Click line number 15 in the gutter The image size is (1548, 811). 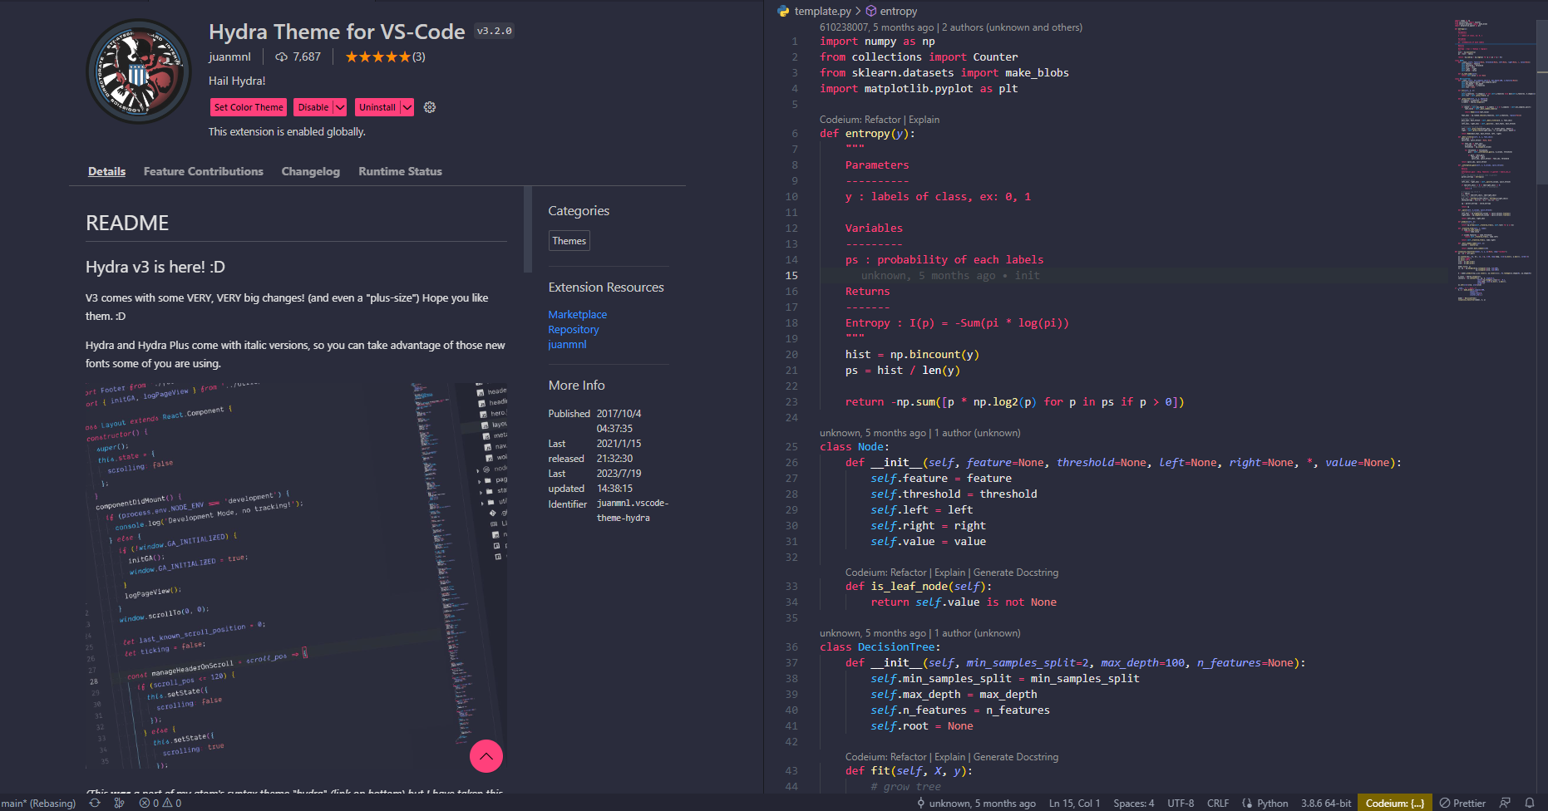(x=791, y=275)
